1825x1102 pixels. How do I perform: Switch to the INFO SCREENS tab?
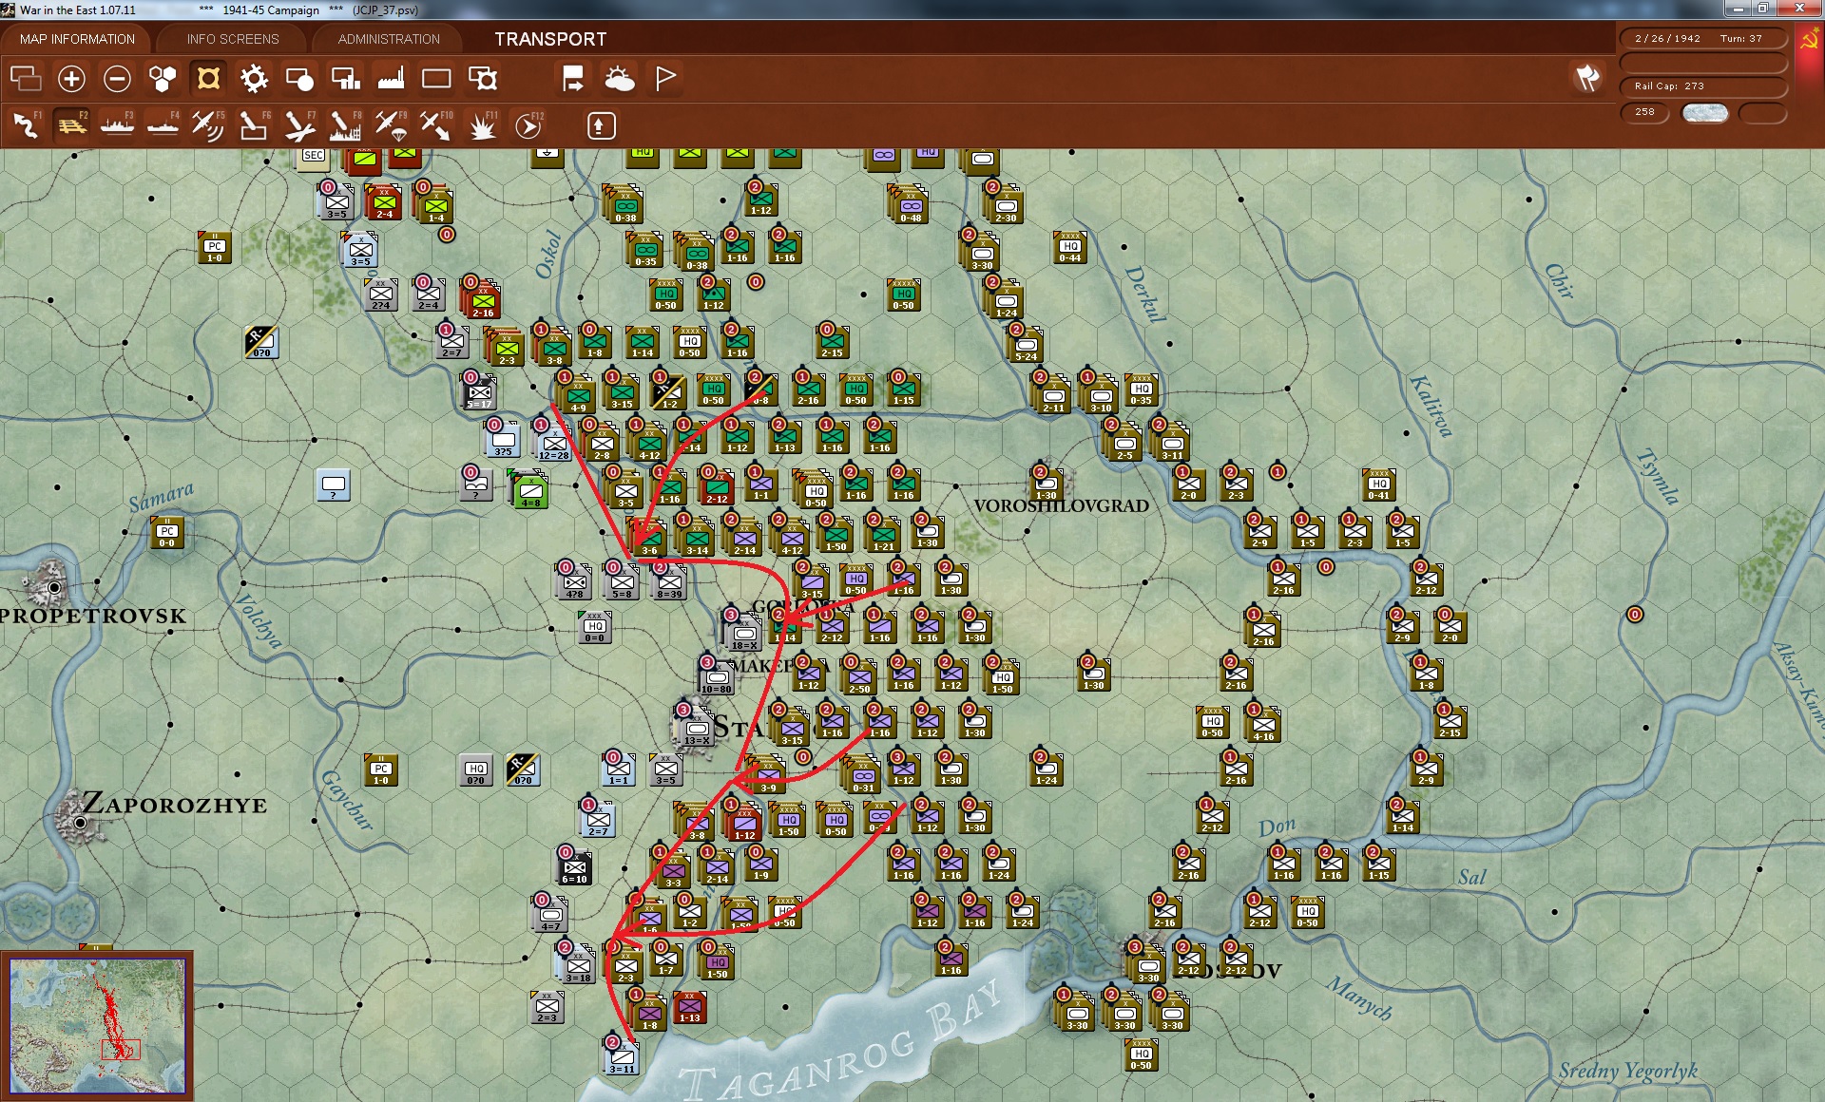pos(233,39)
